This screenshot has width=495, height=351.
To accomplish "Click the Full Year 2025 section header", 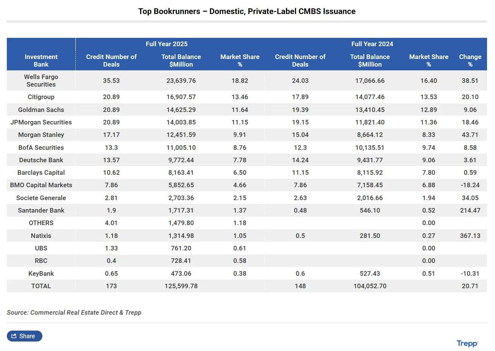I will 166,44.
